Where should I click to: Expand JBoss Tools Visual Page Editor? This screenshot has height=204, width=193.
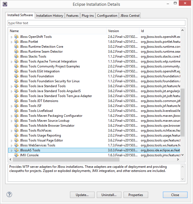[x=11, y=141]
